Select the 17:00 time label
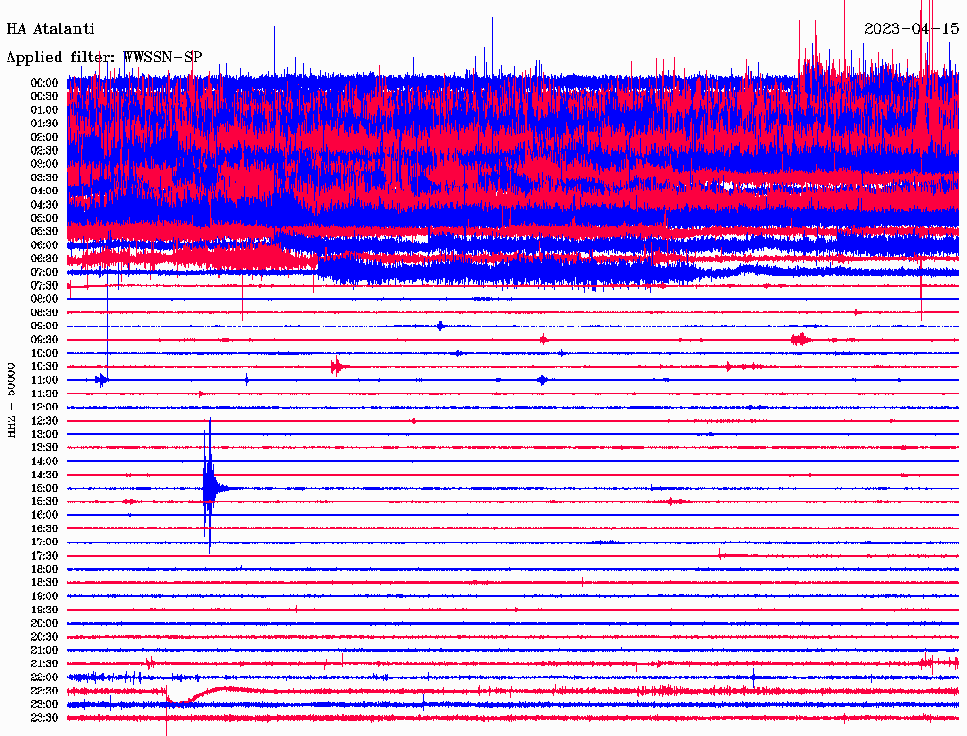Viewport: 967px width, 736px height. point(44,543)
